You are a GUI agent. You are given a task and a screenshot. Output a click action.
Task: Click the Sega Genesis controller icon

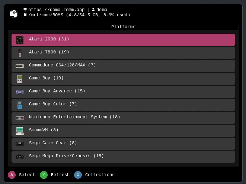click(20, 157)
